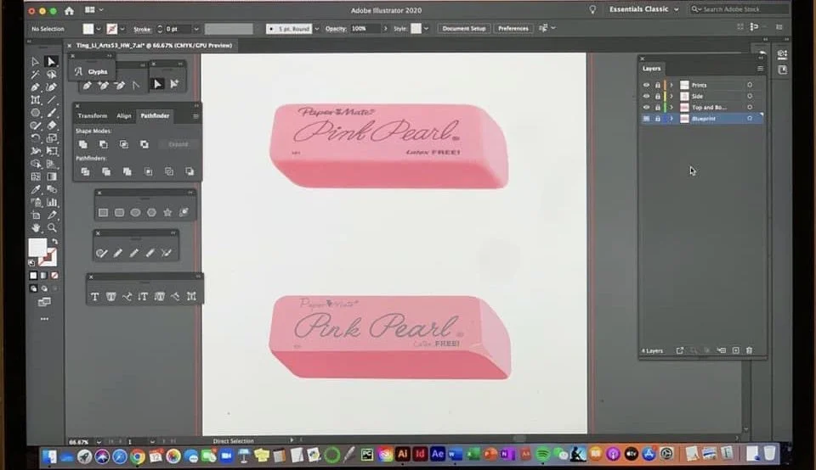This screenshot has width=816, height=470.
Task: Swap fill and stroke colors
Action: pyautogui.click(x=54, y=242)
